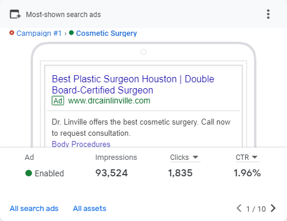Click the Impressions value 93,524
The image size is (287, 221).
click(112, 173)
